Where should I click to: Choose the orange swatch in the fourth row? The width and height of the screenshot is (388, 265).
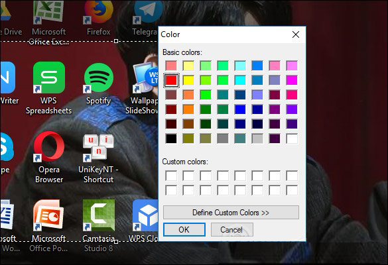[188, 109]
